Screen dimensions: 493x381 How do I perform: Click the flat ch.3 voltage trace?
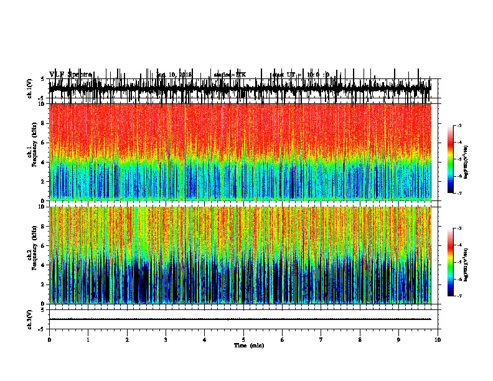[x=240, y=319]
